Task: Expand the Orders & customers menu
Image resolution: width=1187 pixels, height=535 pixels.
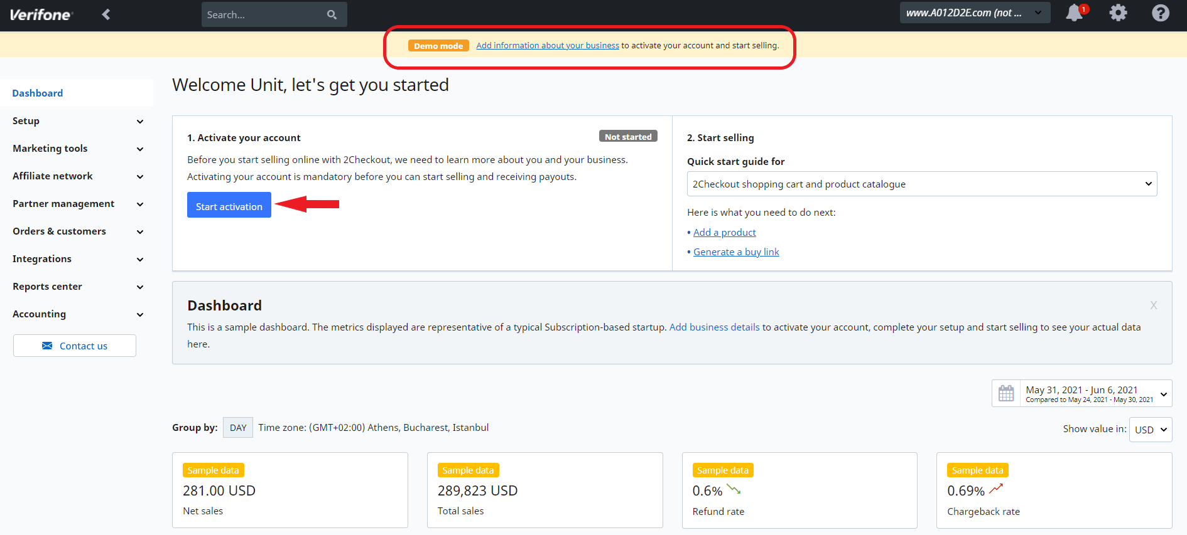Action: [78, 231]
